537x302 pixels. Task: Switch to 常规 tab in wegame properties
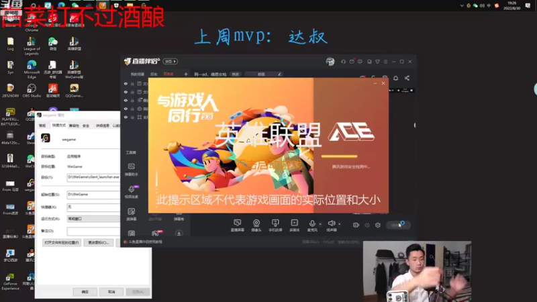42,125
